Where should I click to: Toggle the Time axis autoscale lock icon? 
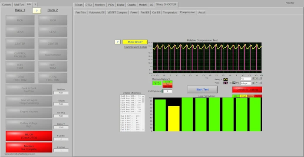pyautogui.click(x=253, y=78)
